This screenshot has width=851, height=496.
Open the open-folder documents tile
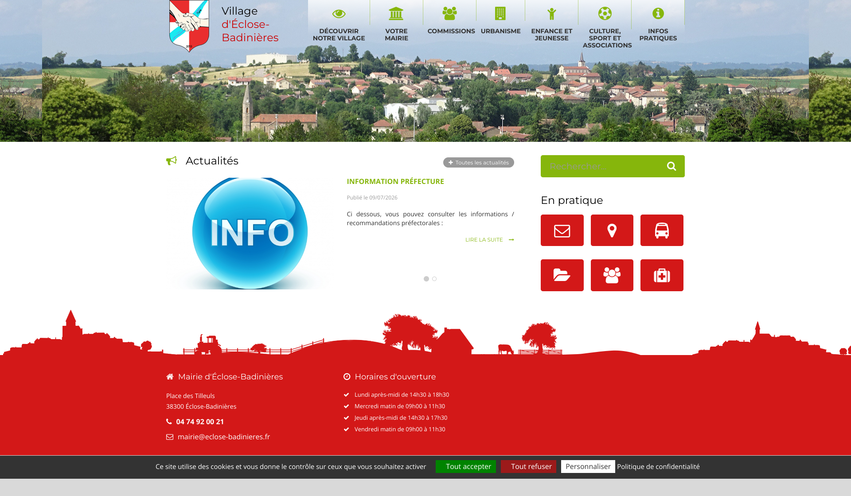pyautogui.click(x=562, y=275)
